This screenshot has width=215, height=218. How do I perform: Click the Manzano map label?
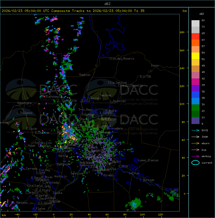[22, 202]
